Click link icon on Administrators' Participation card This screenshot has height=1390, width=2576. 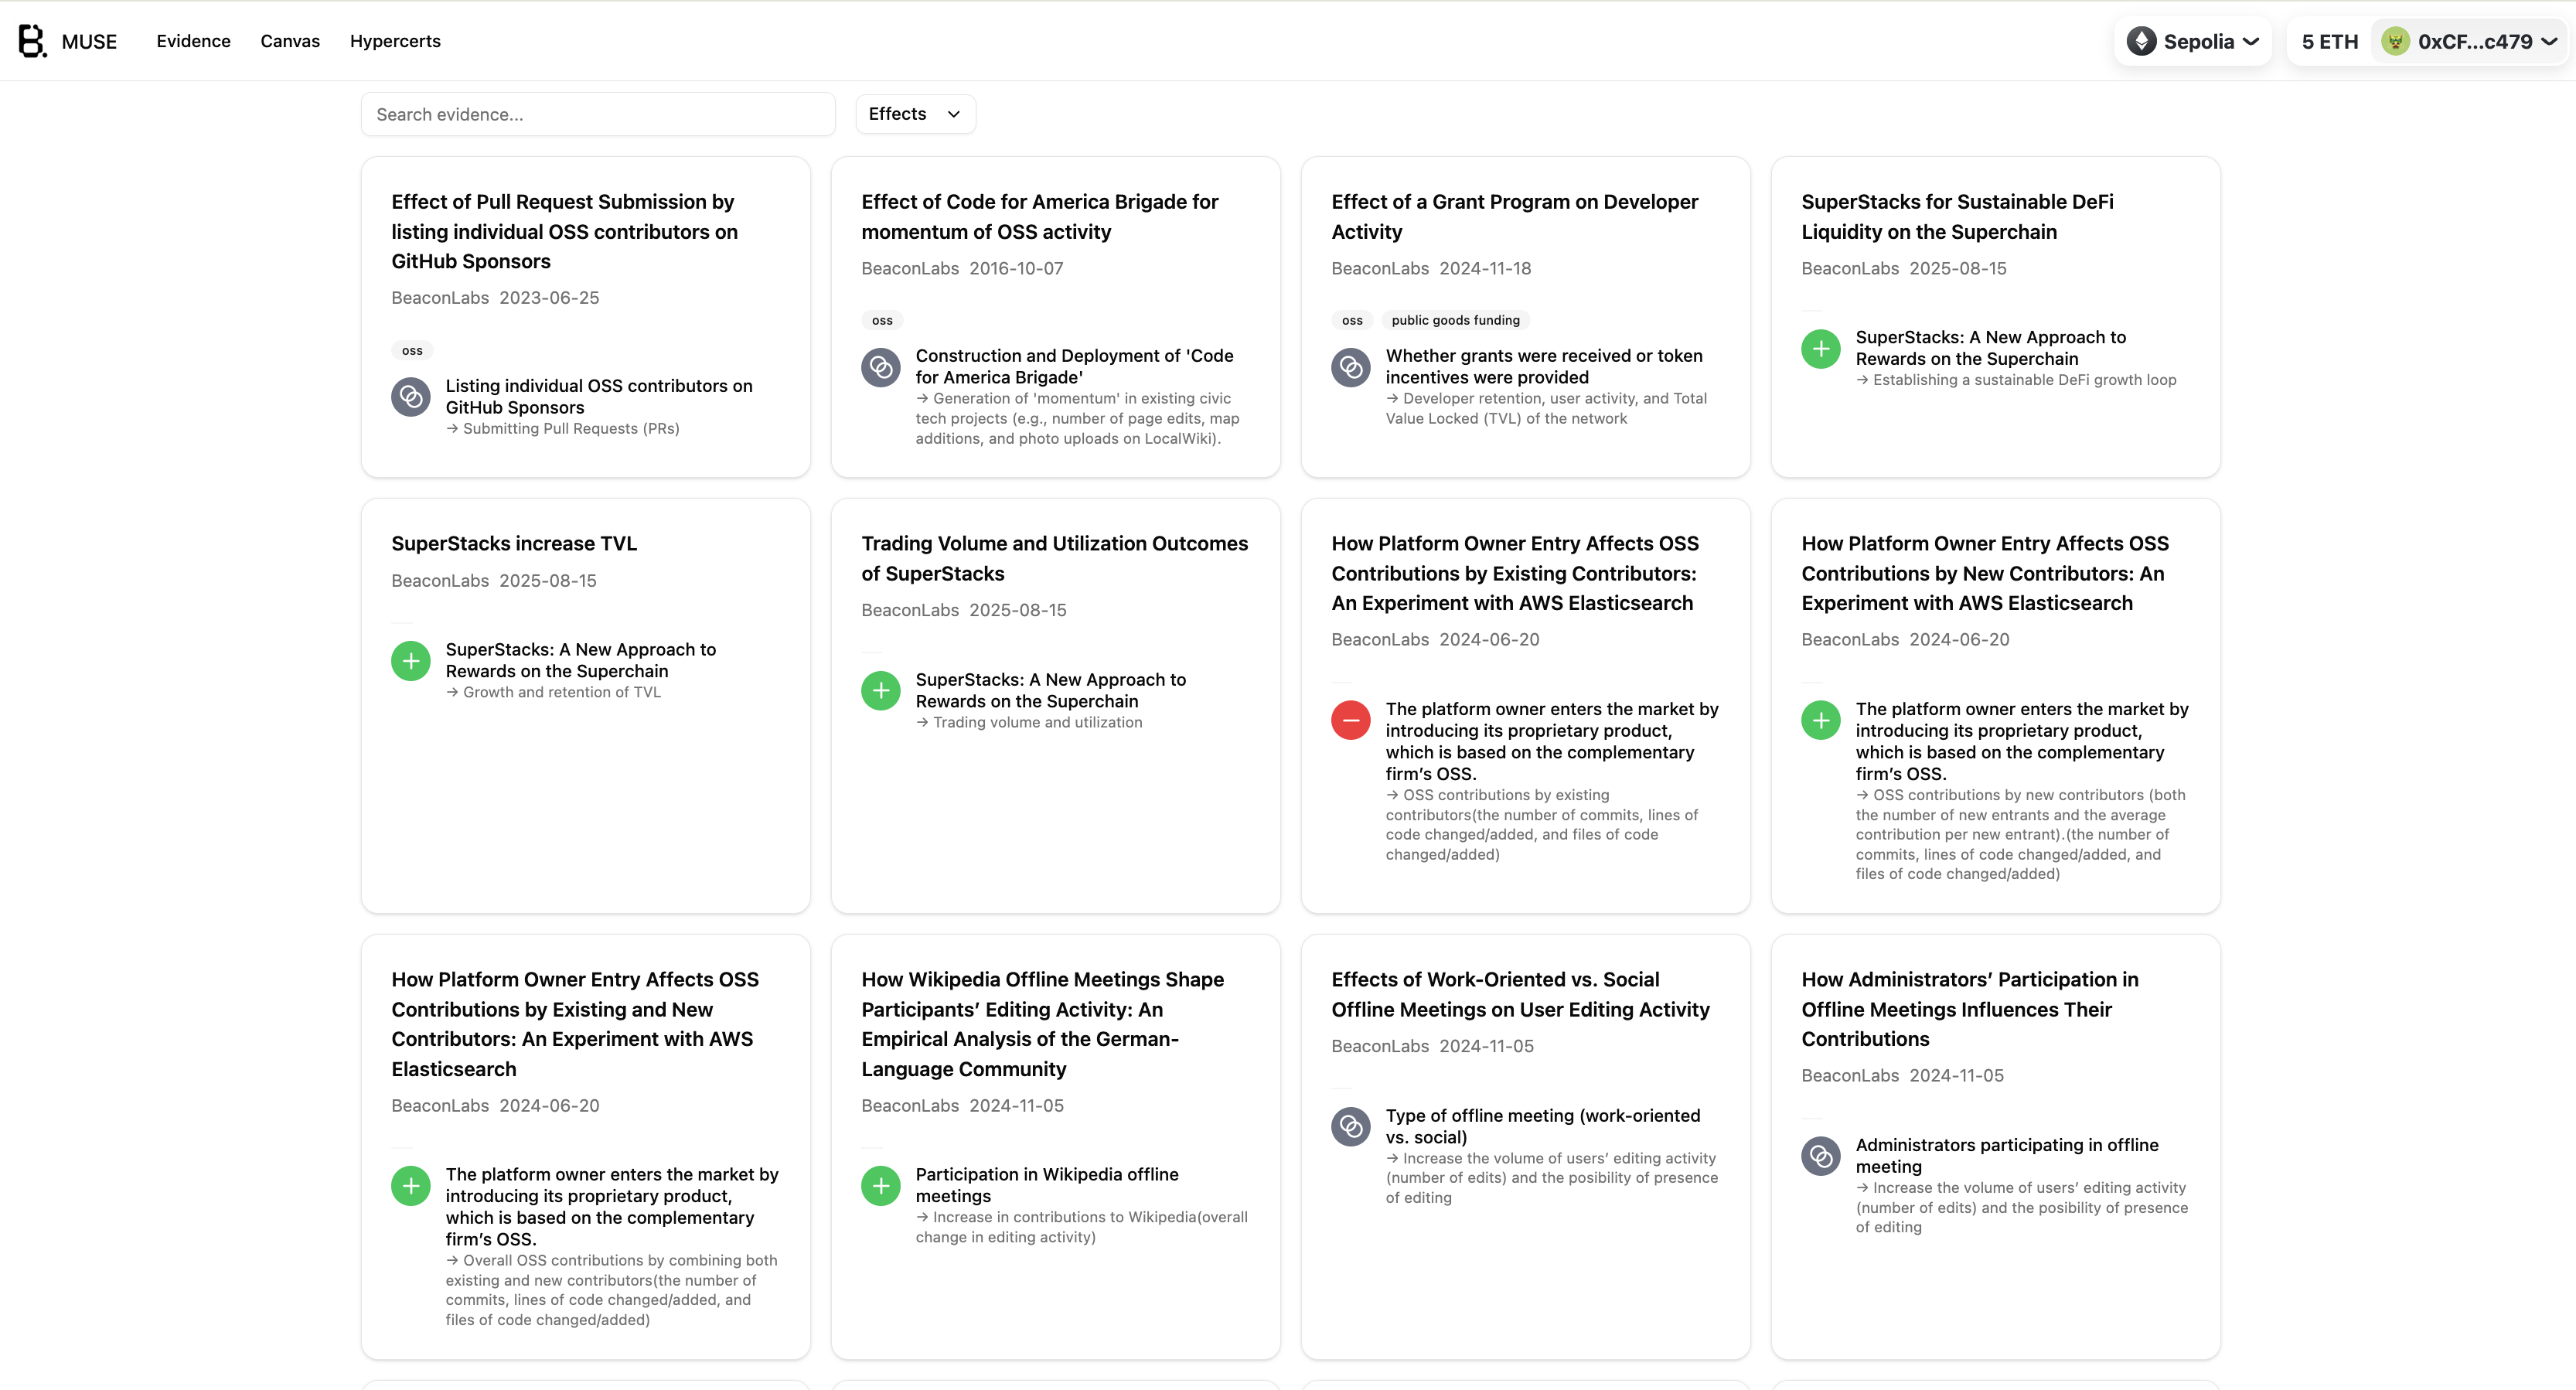(1820, 1156)
